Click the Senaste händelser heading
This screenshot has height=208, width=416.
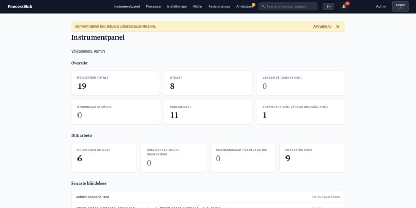coord(88,184)
